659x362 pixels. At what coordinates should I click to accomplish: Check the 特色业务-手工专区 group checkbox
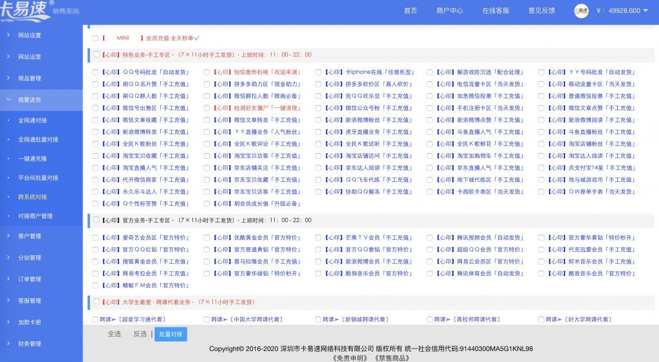(x=97, y=54)
